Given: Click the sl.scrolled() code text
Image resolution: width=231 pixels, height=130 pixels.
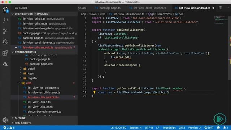Looking at the screenshot, I should click(x=121, y=57).
